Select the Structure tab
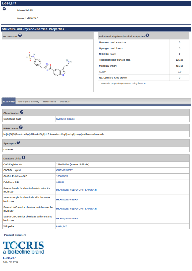The width and height of the screenshot is (192, 271). pyautogui.click(x=65, y=102)
